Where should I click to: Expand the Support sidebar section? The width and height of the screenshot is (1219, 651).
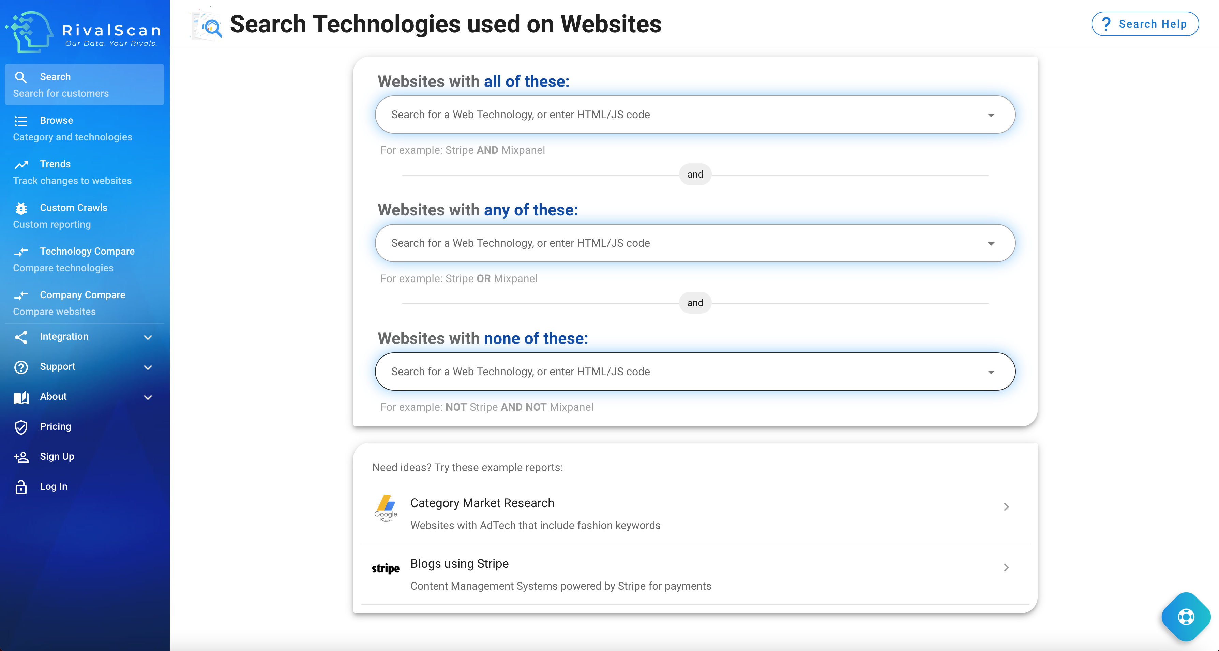point(148,367)
